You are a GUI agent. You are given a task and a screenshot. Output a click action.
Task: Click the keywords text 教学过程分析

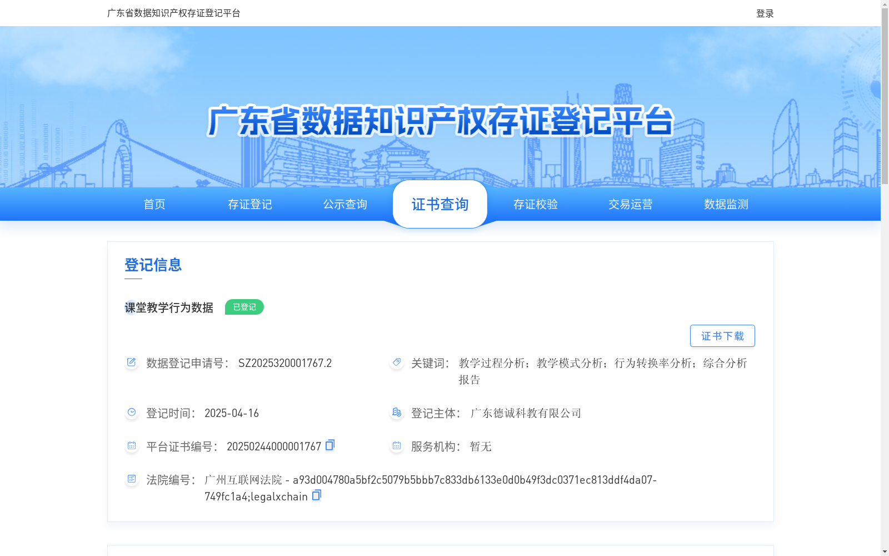pyautogui.click(x=492, y=363)
